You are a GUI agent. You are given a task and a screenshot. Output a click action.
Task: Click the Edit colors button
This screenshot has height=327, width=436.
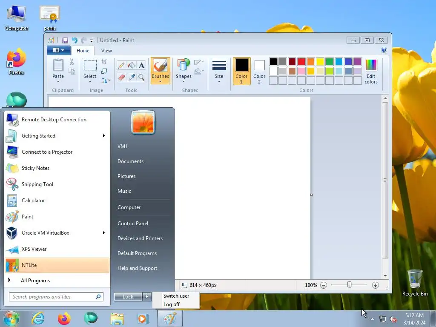pos(371,72)
